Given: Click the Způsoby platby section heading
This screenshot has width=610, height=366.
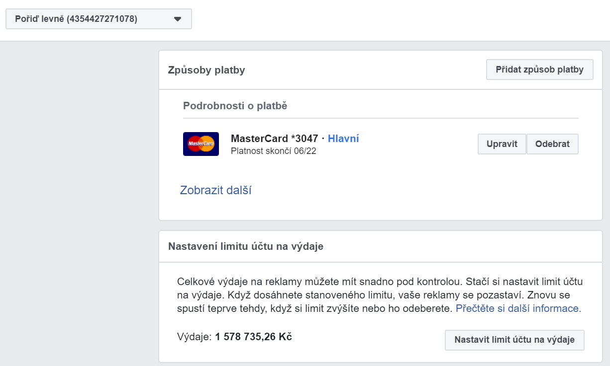Looking at the screenshot, I should (x=206, y=70).
